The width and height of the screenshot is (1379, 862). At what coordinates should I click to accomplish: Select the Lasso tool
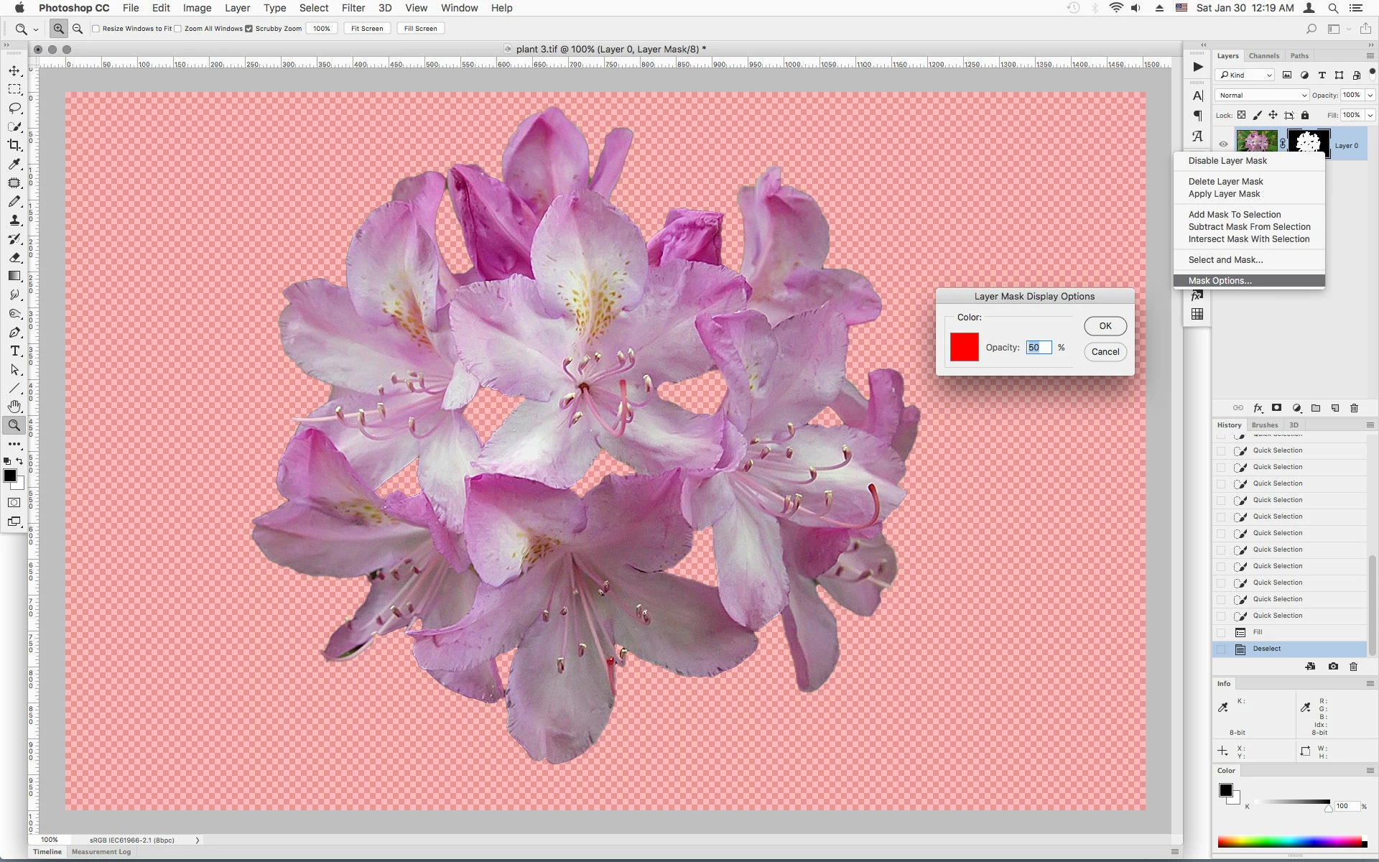click(14, 108)
